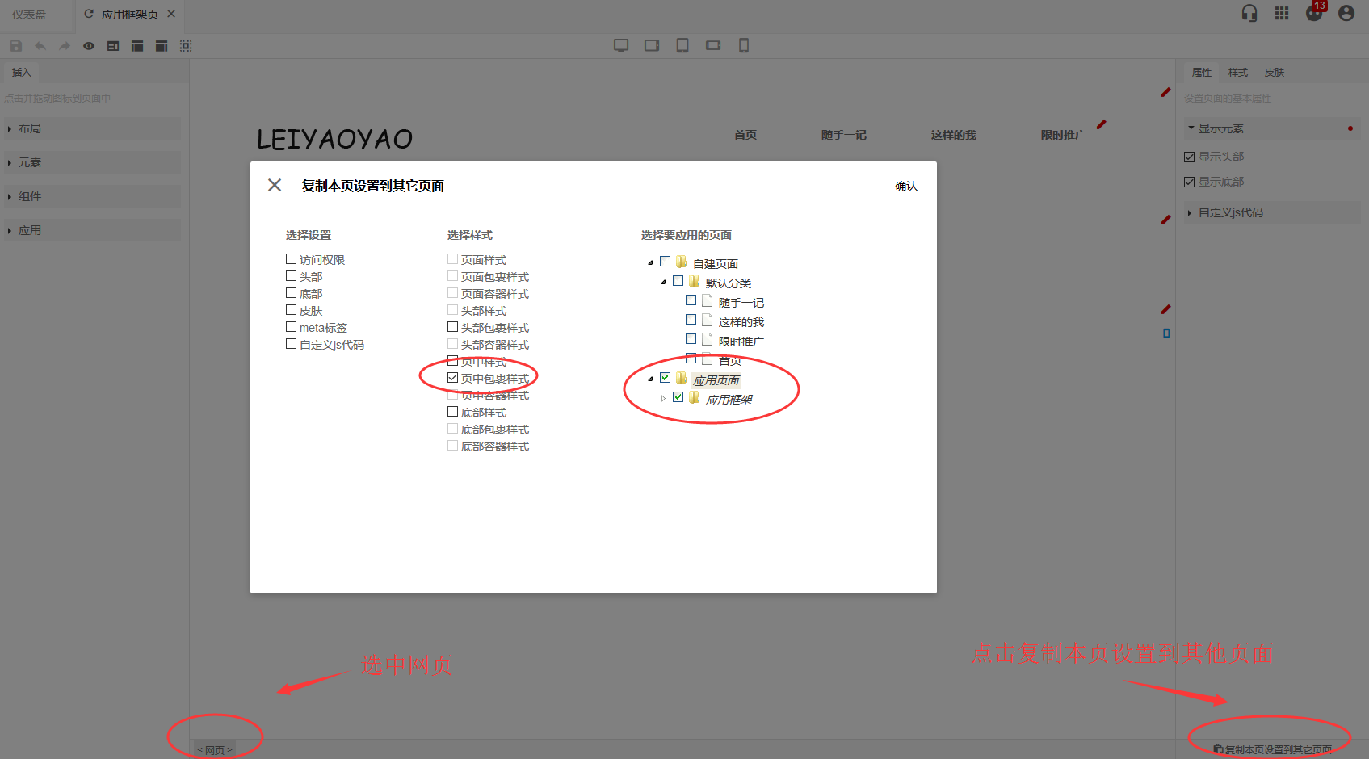Click the preview eye icon in toolbar

tap(89, 46)
